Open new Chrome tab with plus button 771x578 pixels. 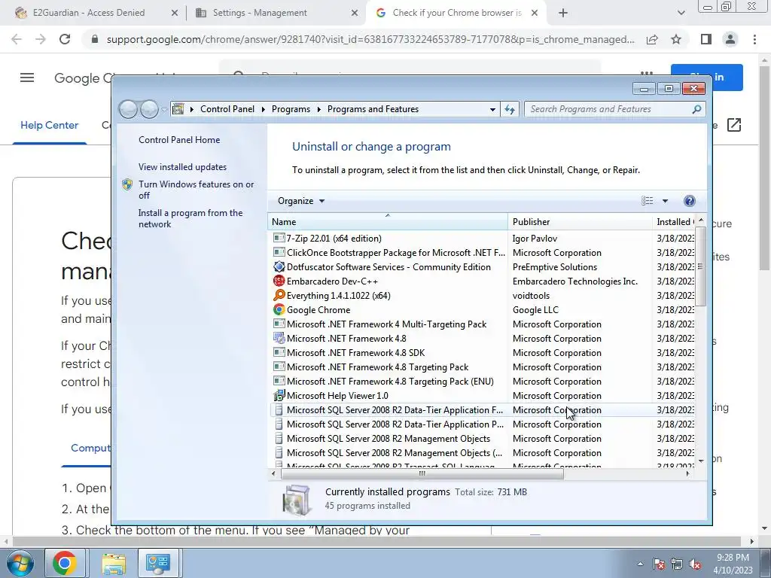coord(563,13)
